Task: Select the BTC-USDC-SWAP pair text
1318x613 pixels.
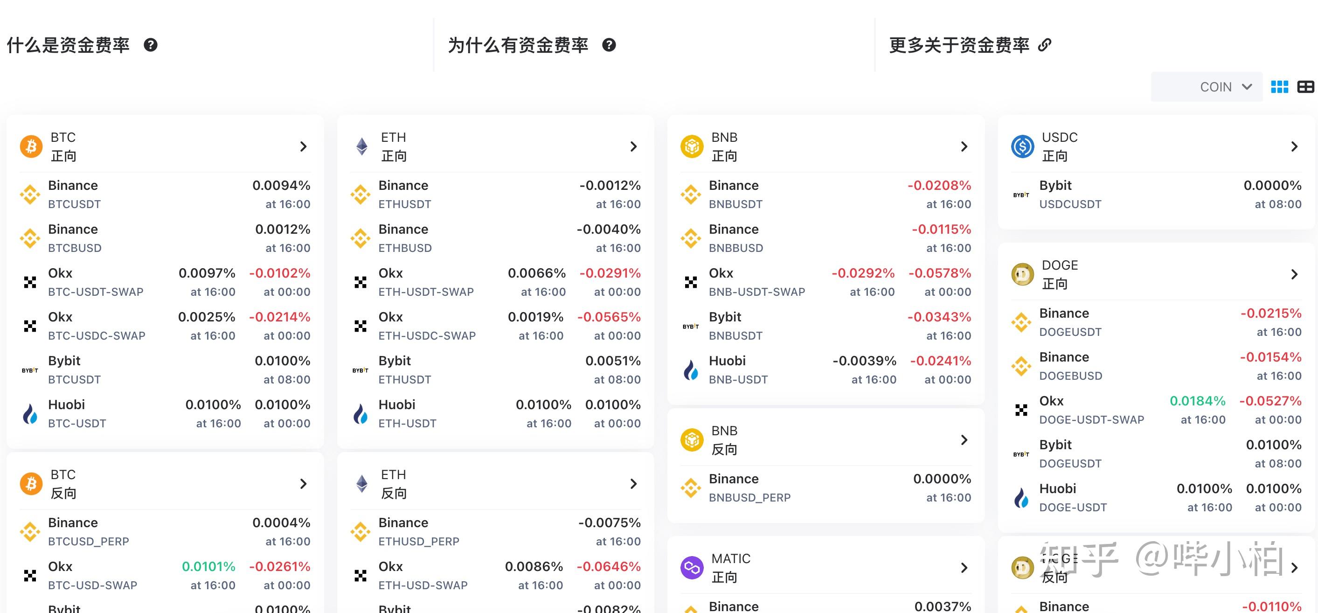Action: click(x=97, y=336)
